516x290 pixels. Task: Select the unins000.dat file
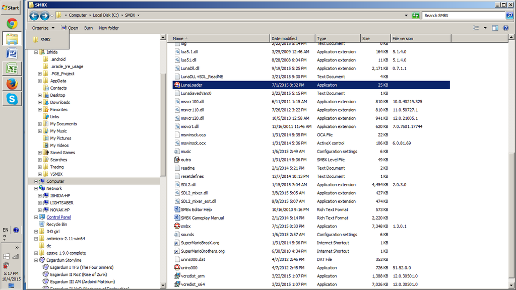(193, 259)
